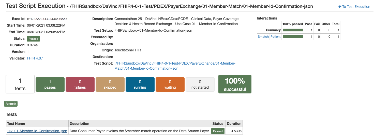The image size is (374, 139).
Task: Click the Test Name column header
Action: tap(16, 124)
